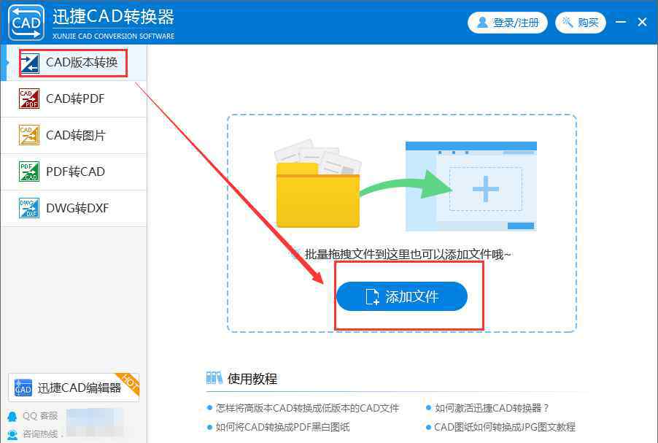Click the 迅捷CAD编辑器 icon

23,388
